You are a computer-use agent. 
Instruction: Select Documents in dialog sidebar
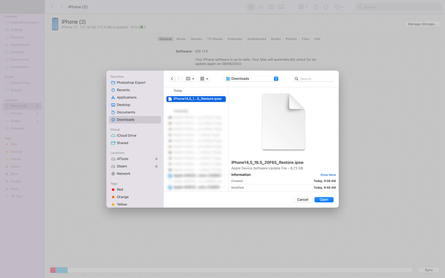[135, 112]
